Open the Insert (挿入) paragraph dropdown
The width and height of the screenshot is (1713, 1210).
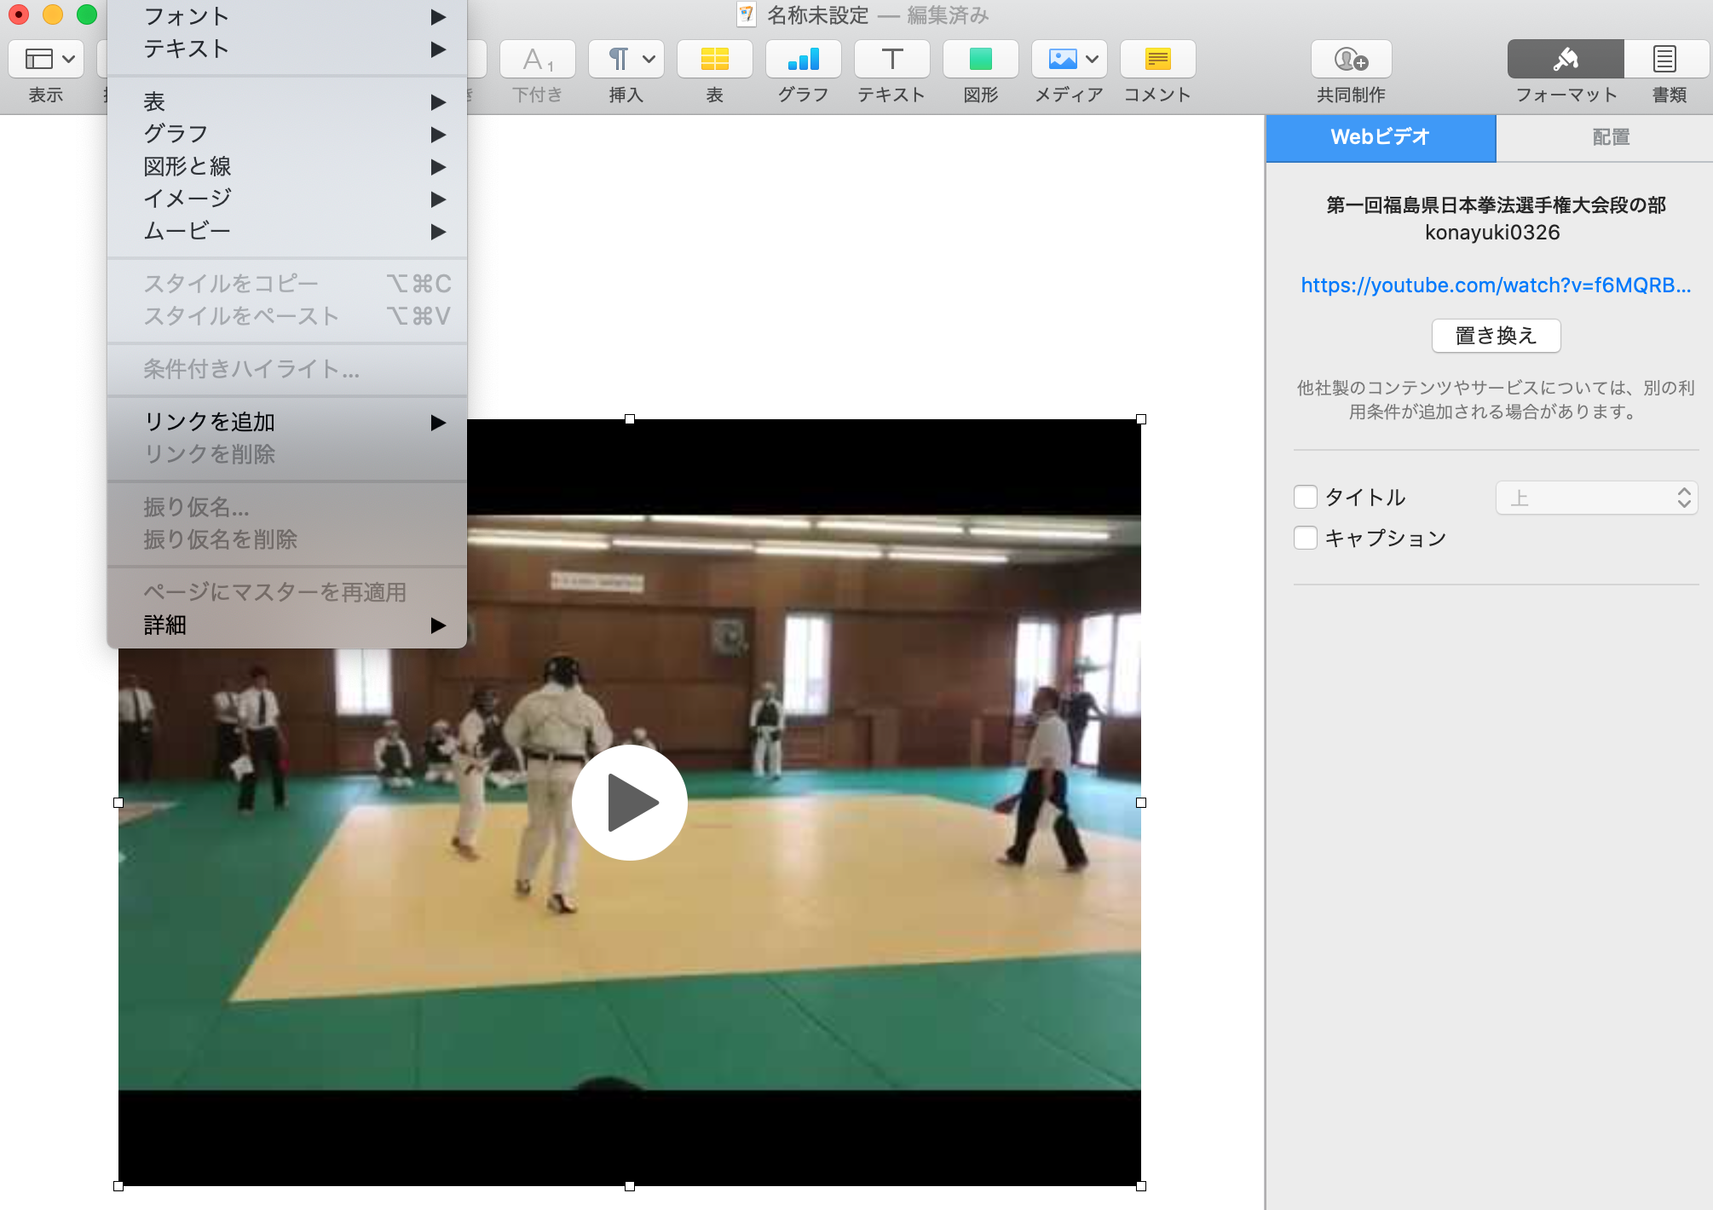click(626, 60)
